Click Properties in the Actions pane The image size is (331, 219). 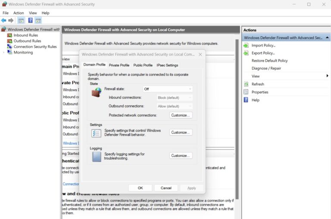(260, 92)
